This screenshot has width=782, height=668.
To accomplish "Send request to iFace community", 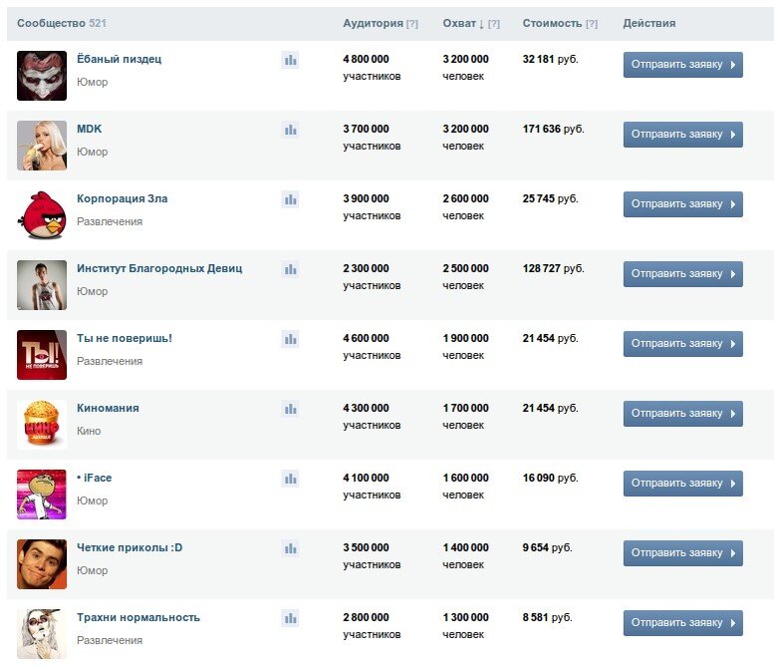I will click(x=682, y=484).
